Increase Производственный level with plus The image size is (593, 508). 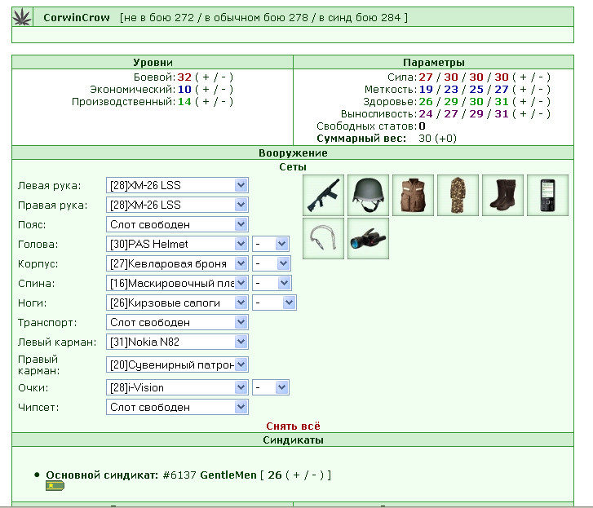pyautogui.click(x=206, y=101)
